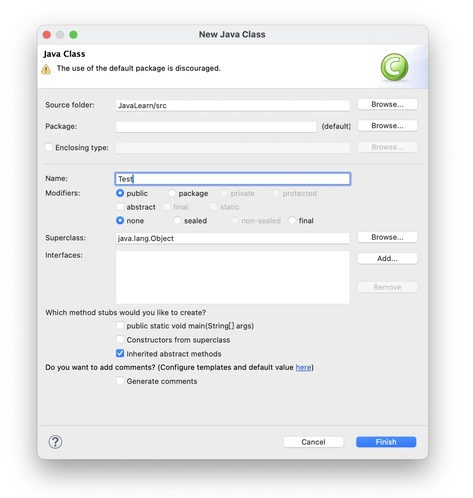Click the green Java class icon
This screenshot has height=498, width=473.
click(394, 67)
